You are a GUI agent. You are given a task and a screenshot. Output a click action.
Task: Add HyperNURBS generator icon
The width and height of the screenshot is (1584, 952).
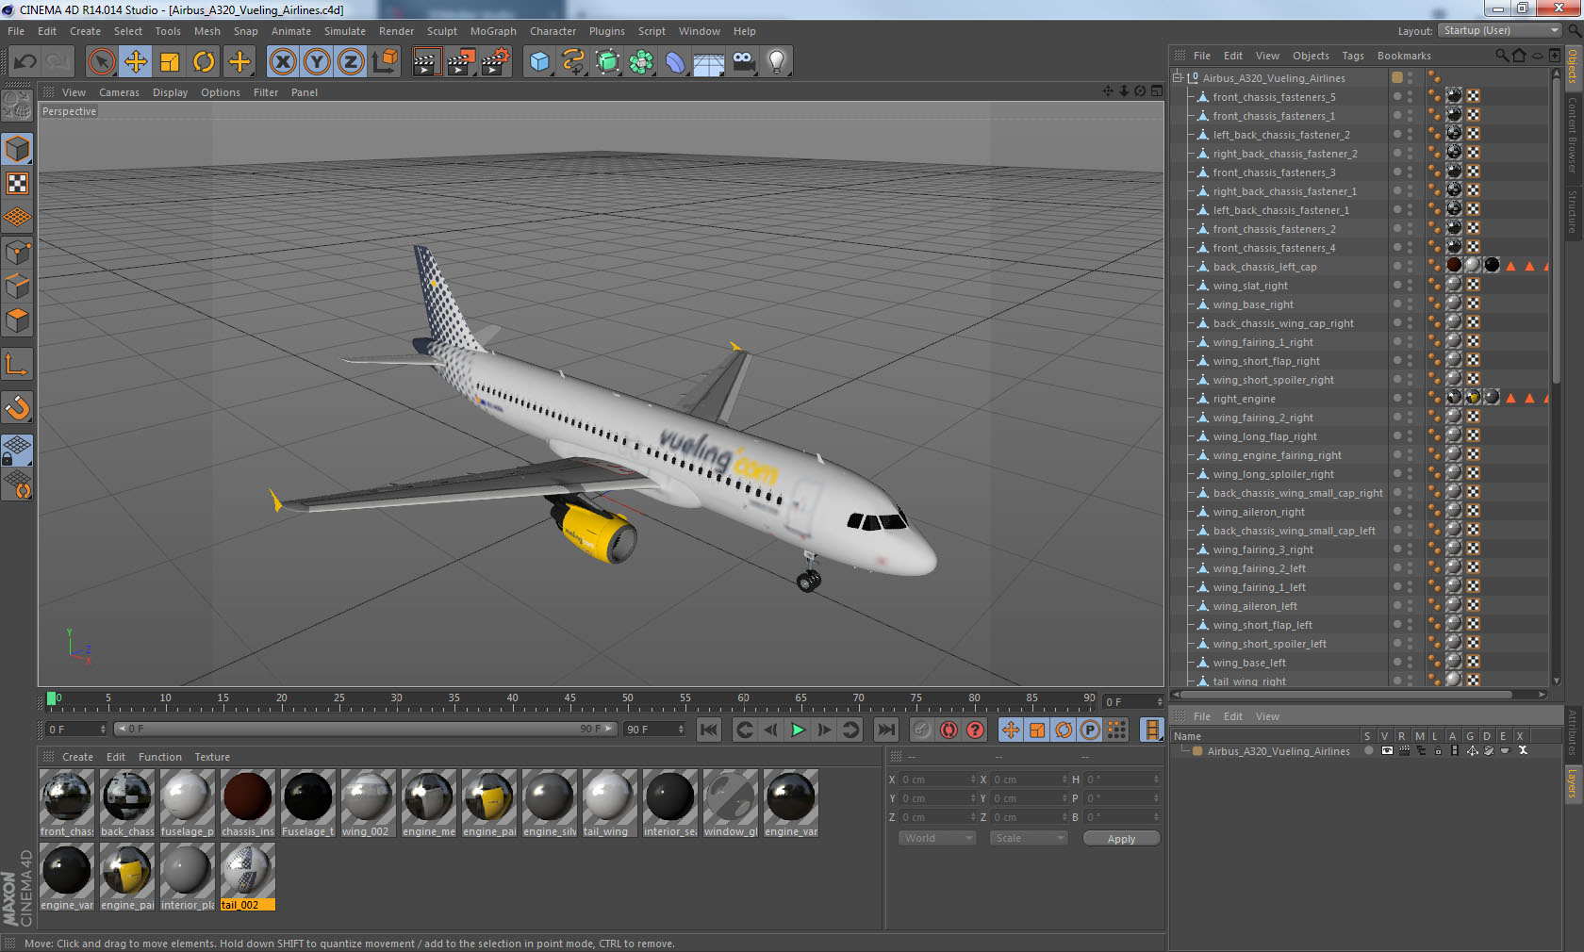click(608, 62)
